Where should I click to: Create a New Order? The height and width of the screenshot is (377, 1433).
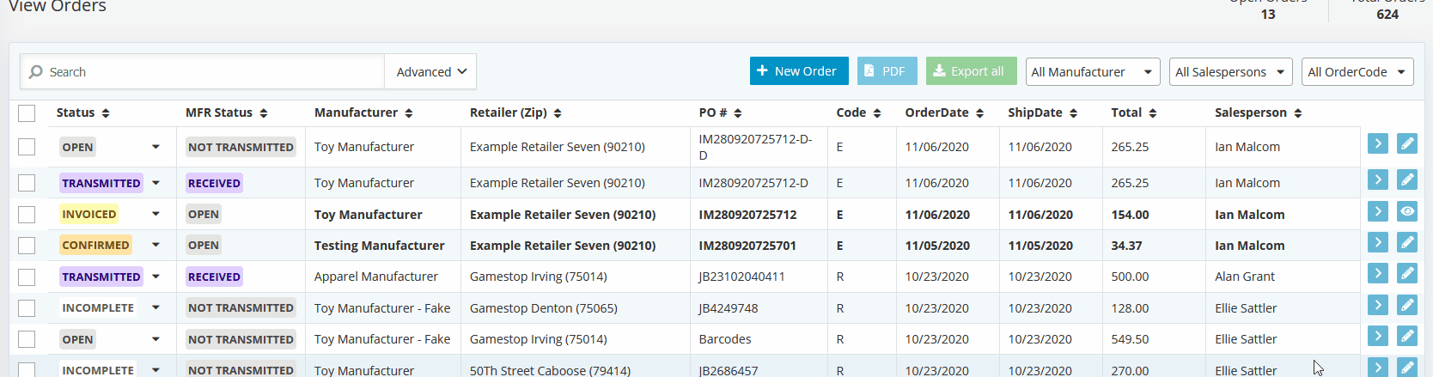tap(799, 71)
